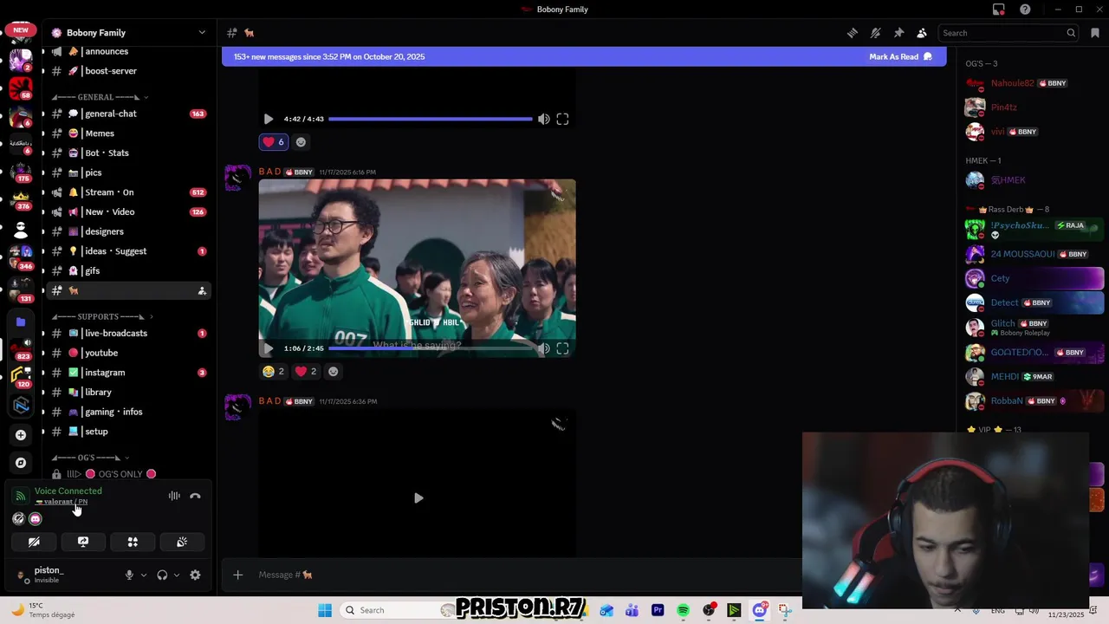
Task: Disconnect from voice with the hang-up icon
Action: pos(195,496)
